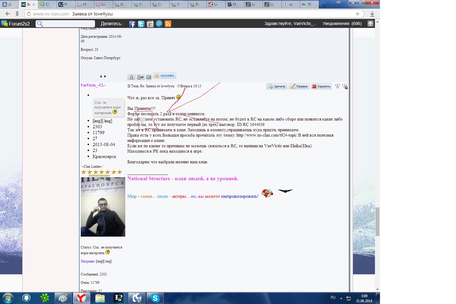This screenshot has height=304, width=456.
Task: Open VaeVictis_~CL~ profile link
Action: [x=93, y=85]
